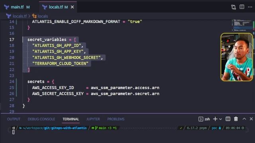This screenshot has width=255, height=143.
Task: Open the JUPYTER panel tab
Action: (93, 119)
